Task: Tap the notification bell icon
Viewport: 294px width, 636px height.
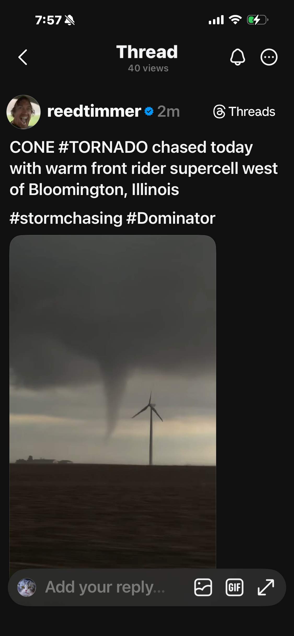Action: (x=237, y=57)
